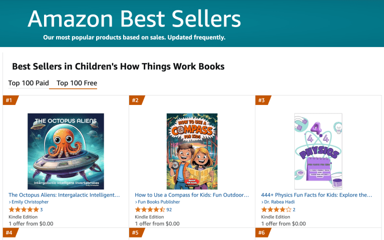View the offer from $0.00 for Physics book
The width and height of the screenshot is (384, 240).
pos(283,223)
